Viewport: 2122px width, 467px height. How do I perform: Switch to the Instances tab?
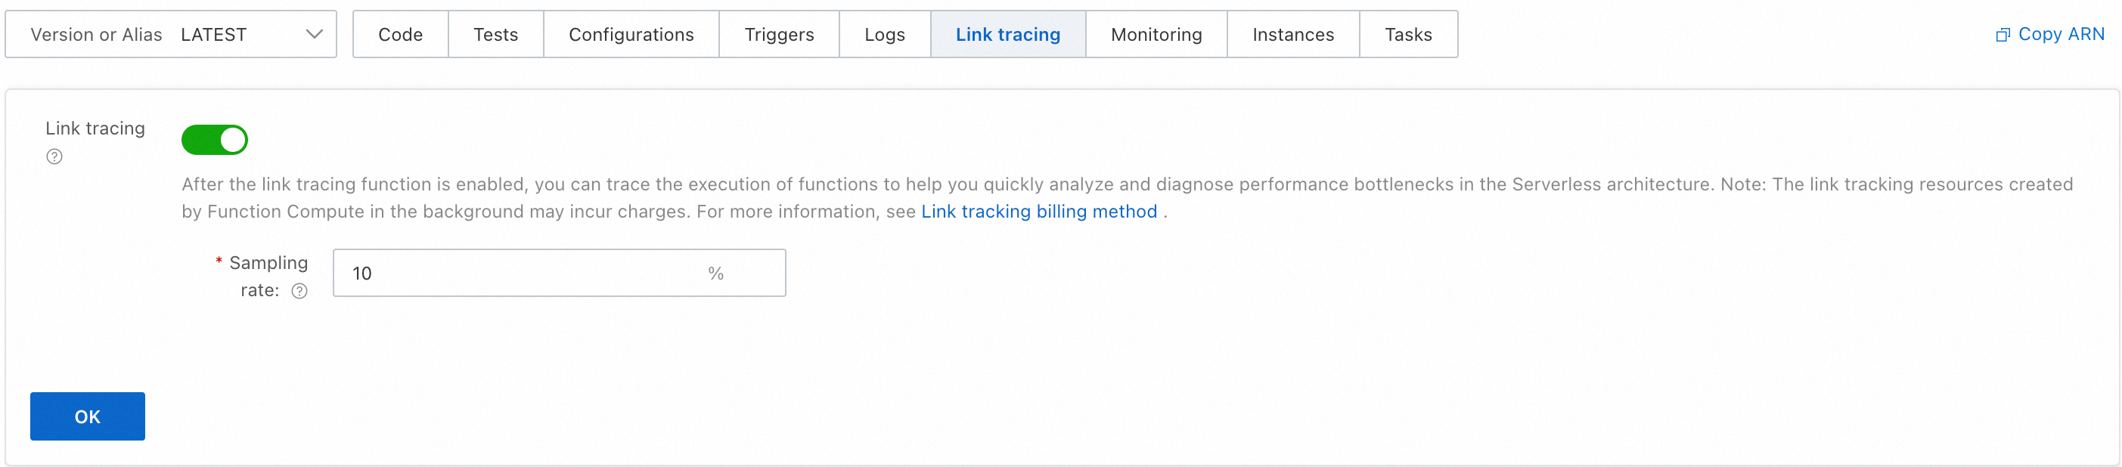click(1292, 35)
